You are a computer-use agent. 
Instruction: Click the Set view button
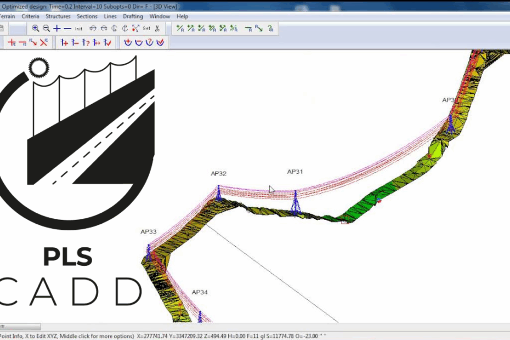(x=146, y=29)
